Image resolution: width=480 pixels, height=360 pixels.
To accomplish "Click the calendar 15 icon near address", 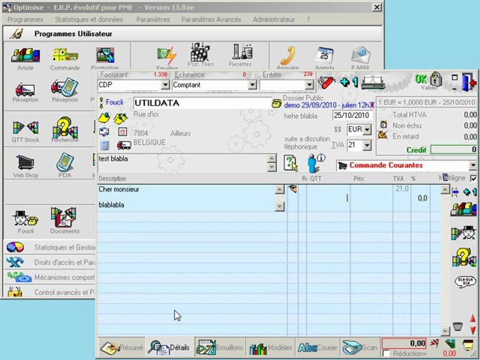I will click(x=122, y=132).
